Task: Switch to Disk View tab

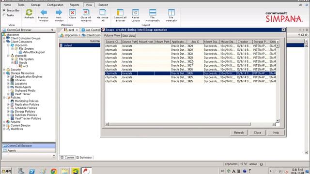Action: pyautogui.click(x=128, y=36)
